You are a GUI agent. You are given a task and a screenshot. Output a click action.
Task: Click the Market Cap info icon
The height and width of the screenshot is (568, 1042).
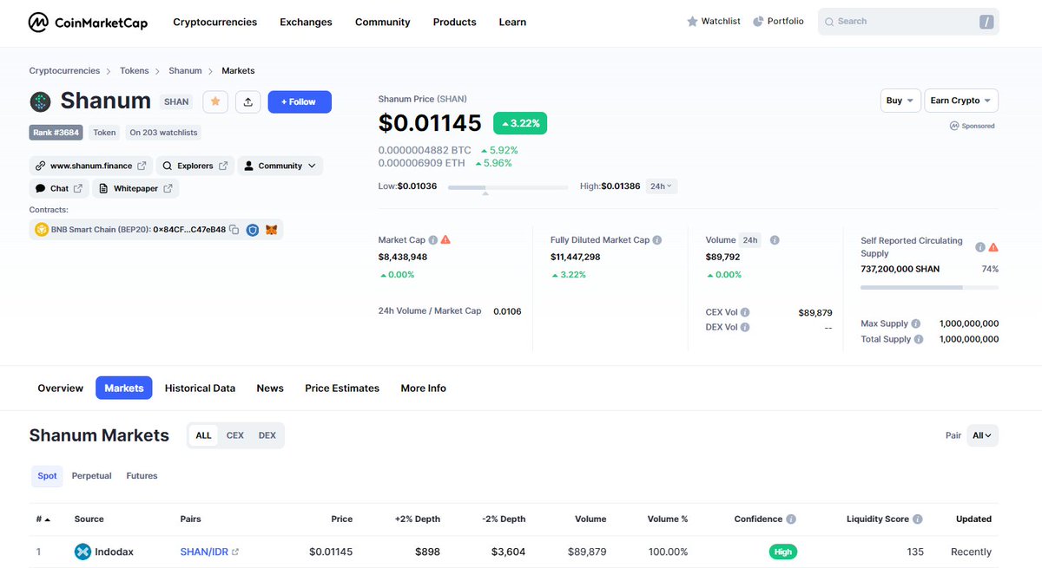432,240
